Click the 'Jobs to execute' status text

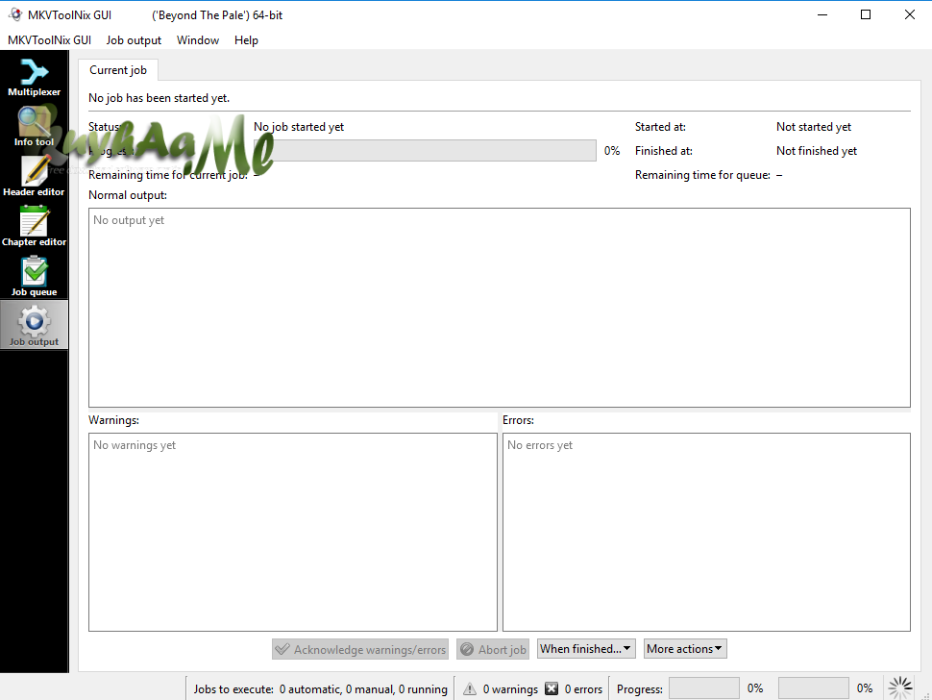coord(320,689)
